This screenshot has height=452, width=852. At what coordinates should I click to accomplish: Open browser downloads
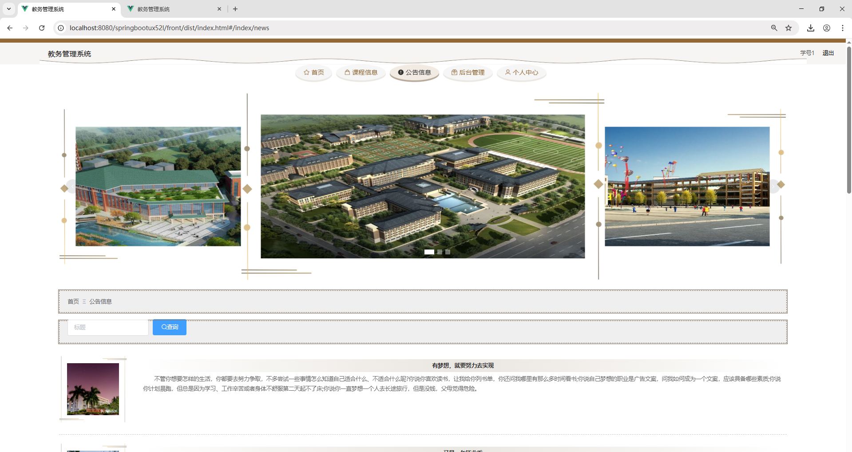[x=811, y=28]
